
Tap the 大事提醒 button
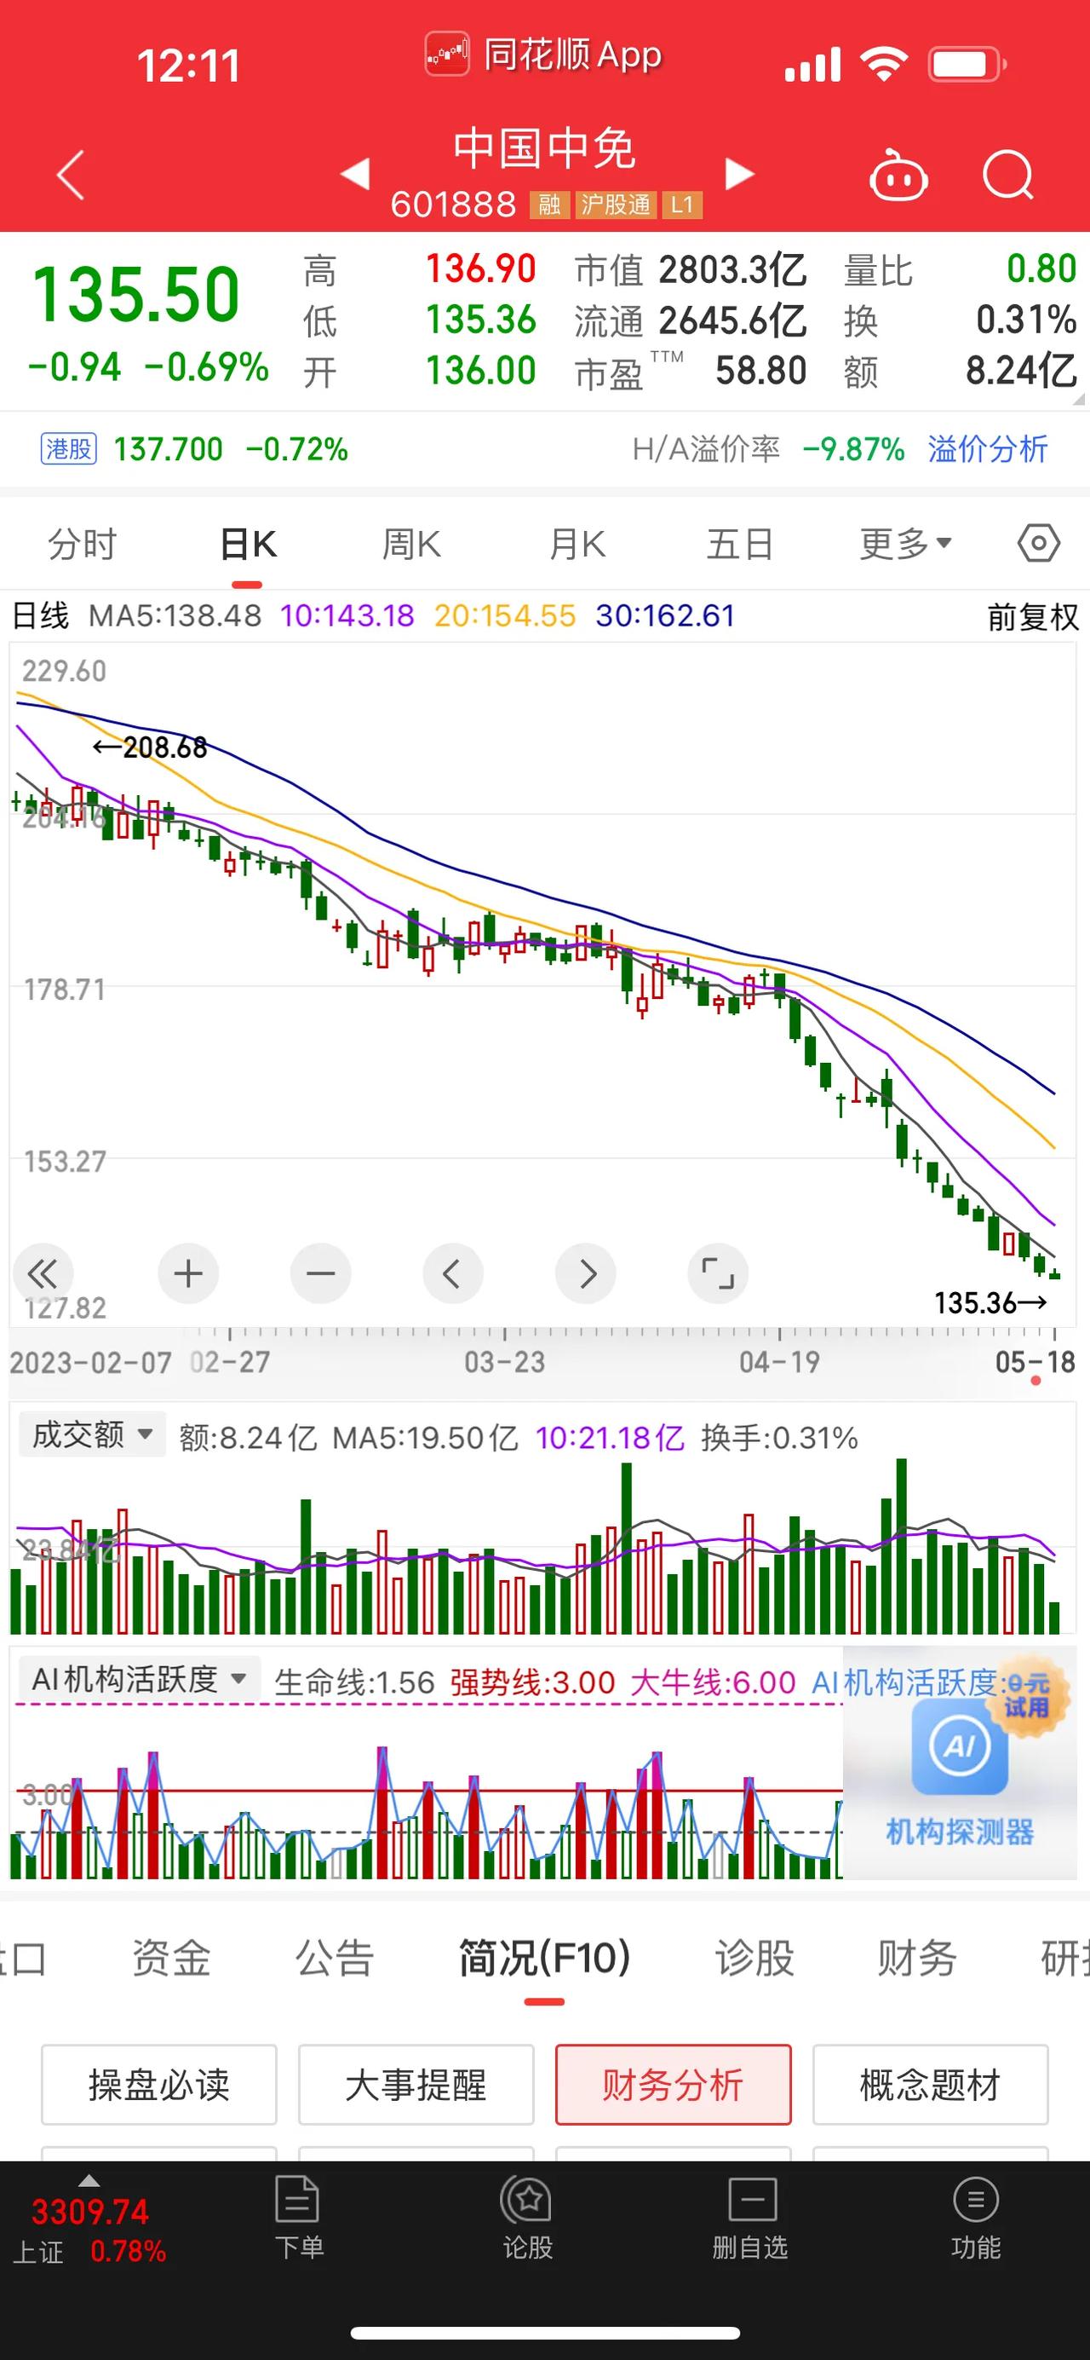click(416, 2086)
